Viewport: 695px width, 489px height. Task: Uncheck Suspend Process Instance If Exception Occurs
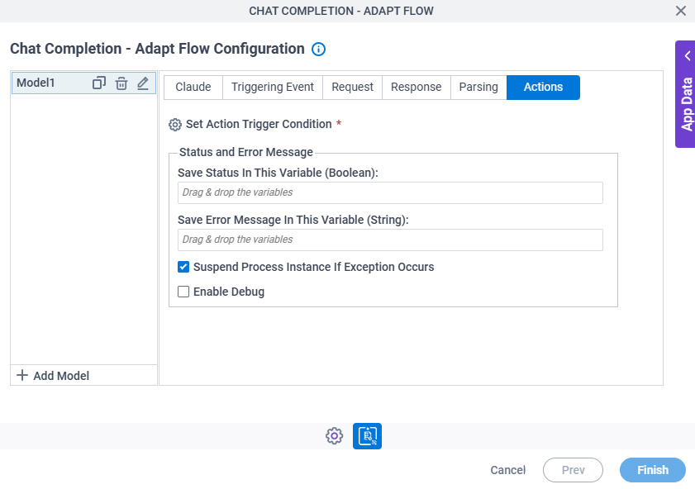pyautogui.click(x=183, y=267)
